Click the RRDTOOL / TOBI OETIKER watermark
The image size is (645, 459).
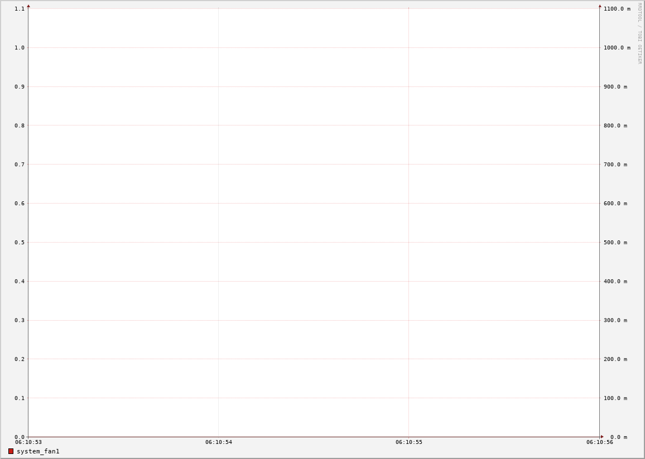pyautogui.click(x=639, y=33)
